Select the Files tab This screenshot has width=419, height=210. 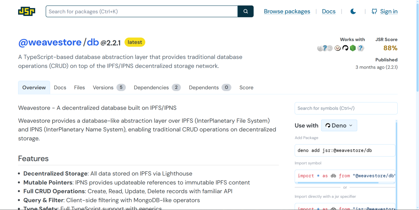[x=79, y=88]
